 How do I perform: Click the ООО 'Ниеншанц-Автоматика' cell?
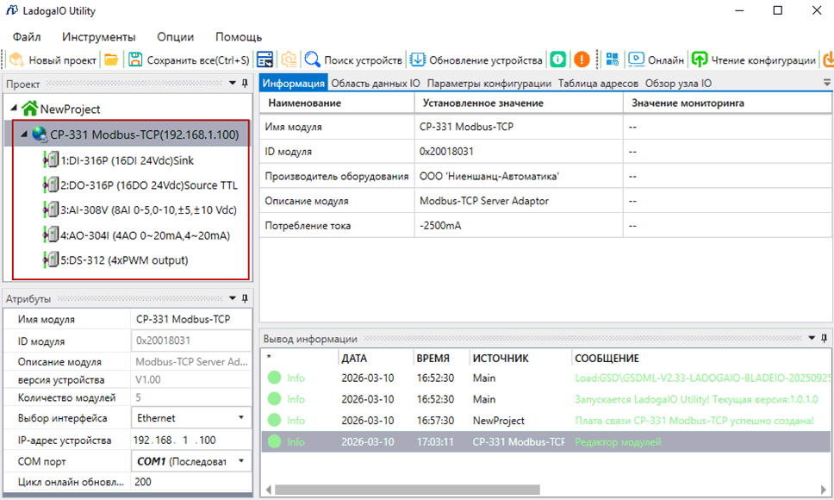(519, 176)
